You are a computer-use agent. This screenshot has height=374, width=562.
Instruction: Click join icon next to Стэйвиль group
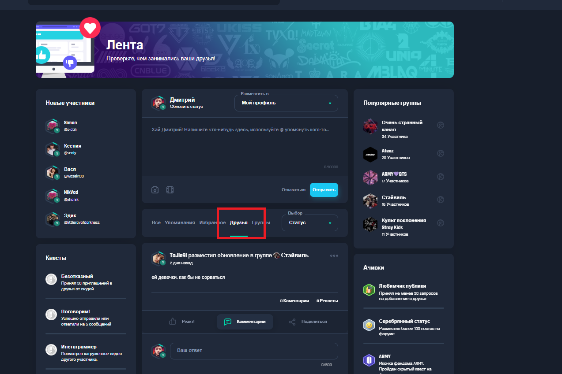440,200
